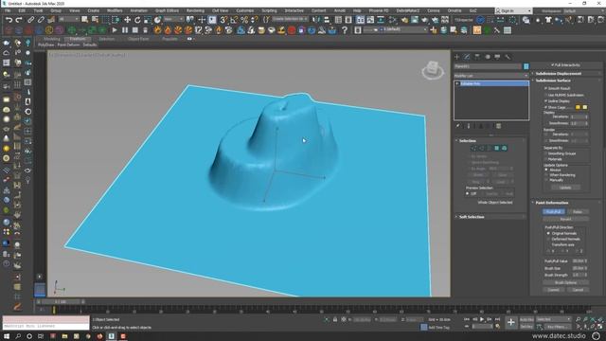Screen dimensions: 606x341
Task: Click the Commit button
Action: coord(553,290)
